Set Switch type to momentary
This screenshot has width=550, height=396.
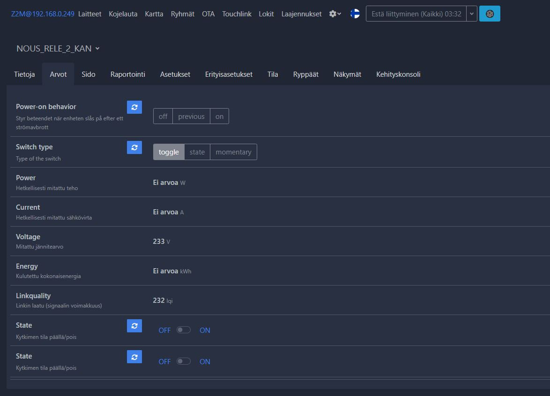(233, 152)
